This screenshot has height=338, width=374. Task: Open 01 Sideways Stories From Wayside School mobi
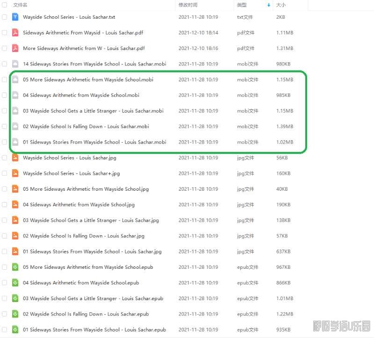click(x=94, y=142)
